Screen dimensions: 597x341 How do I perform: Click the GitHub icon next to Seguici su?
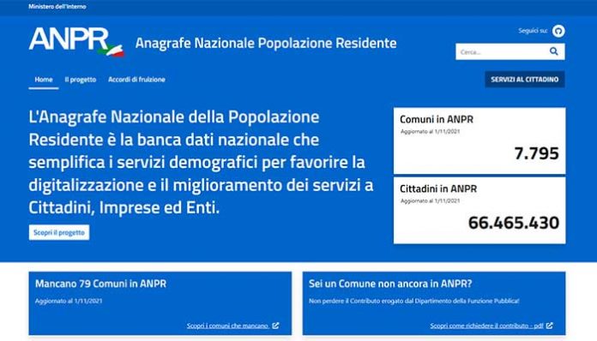click(558, 31)
